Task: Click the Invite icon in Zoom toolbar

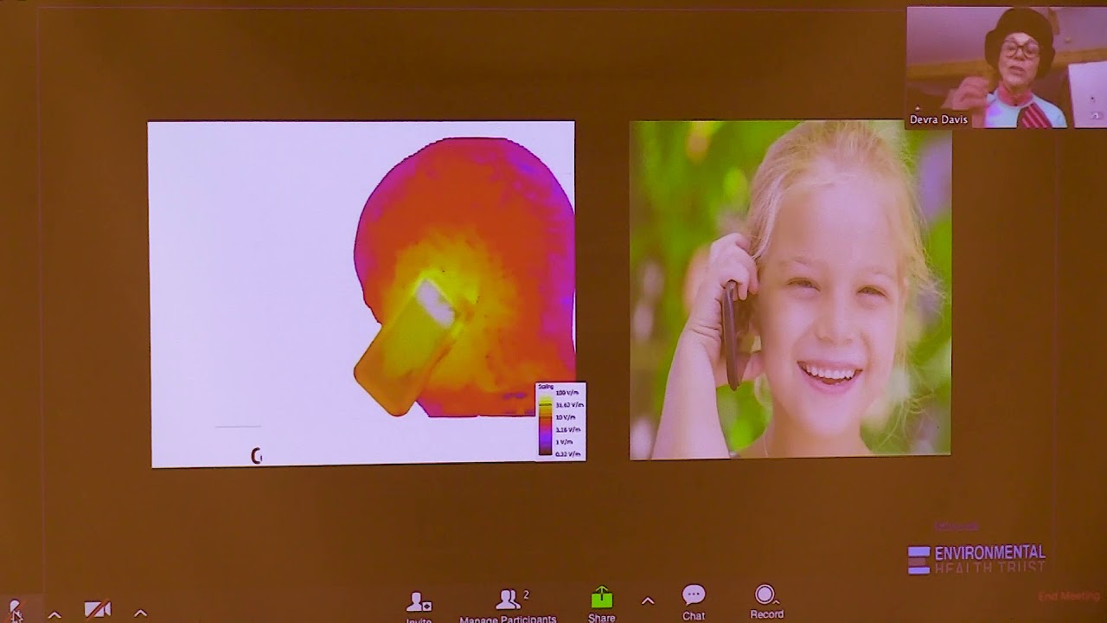Action: coord(419,602)
